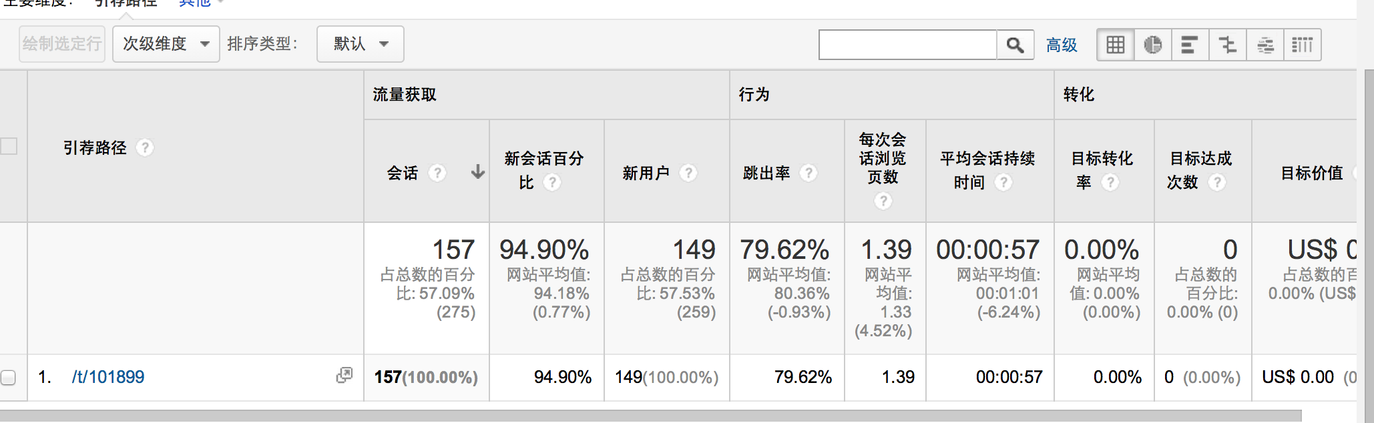Focus the table search input field
Image resolution: width=1374 pixels, height=423 pixels.
(907, 45)
